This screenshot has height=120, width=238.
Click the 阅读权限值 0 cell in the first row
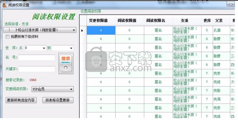(130, 30)
